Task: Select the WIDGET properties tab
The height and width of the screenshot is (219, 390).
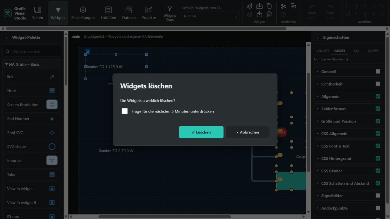Action: click(340, 51)
